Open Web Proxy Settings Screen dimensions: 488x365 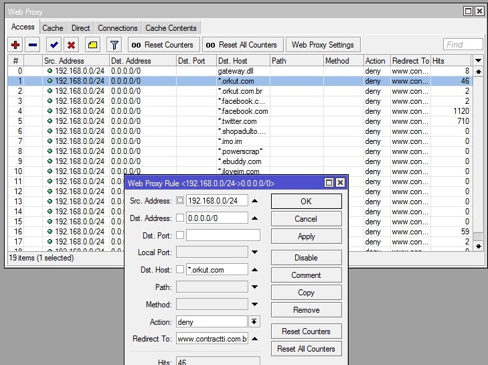pyautogui.click(x=323, y=45)
